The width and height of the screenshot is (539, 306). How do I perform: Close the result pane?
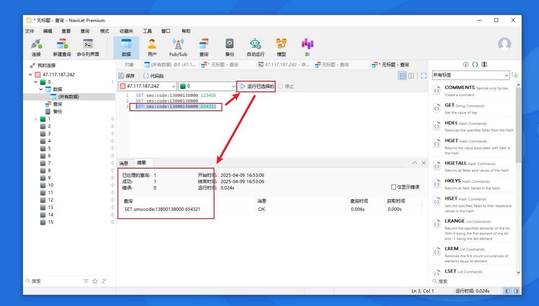tap(424, 163)
